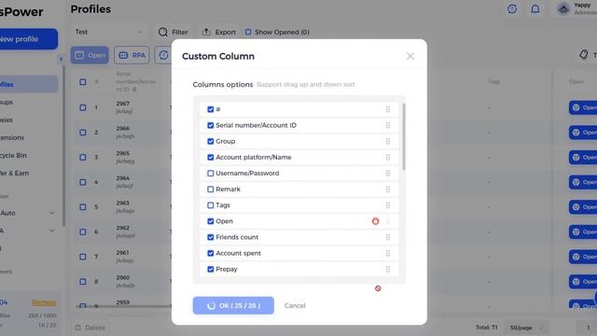
Task: Open Refer & Earn sidebar item
Action: coord(15,173)
